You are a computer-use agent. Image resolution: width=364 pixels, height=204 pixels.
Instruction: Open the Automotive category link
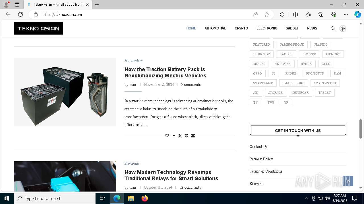pyautogui.click(x=133, y=60)
